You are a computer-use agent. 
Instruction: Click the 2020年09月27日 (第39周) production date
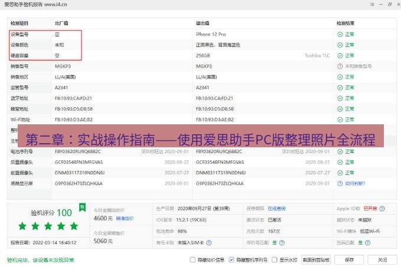[x=204, y=209]
